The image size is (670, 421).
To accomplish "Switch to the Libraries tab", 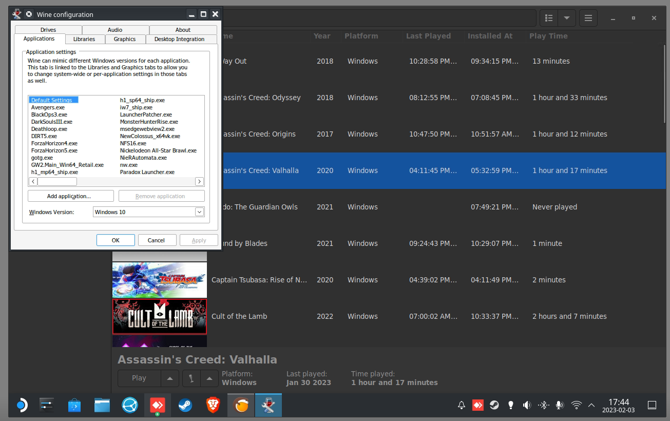I will [x=84, y=39].
